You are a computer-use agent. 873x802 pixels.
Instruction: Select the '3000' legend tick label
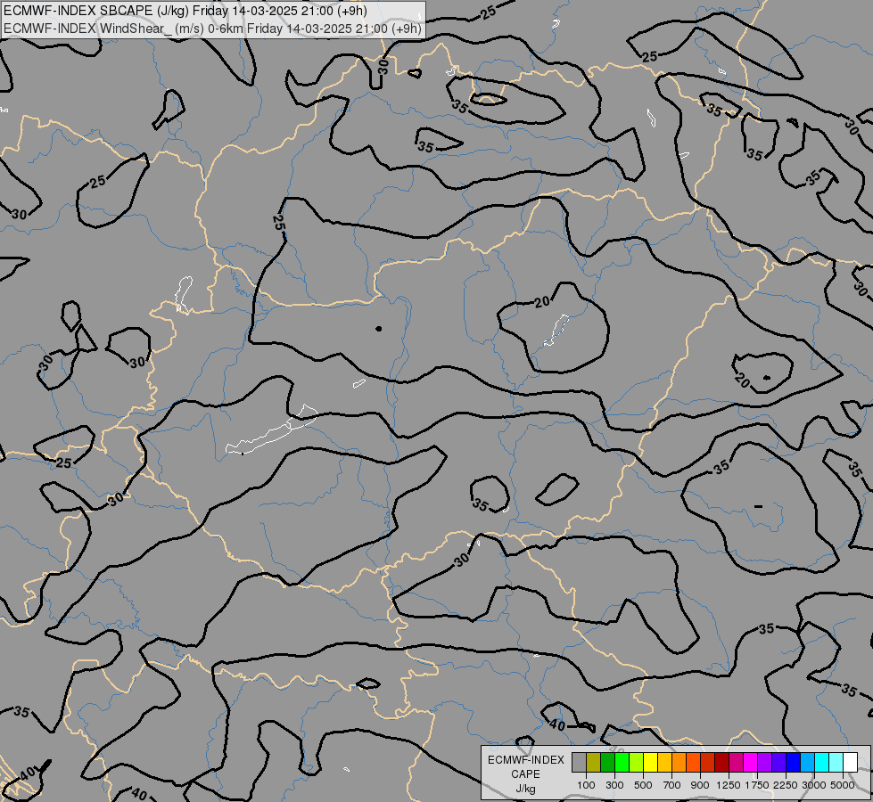point(814,785)
